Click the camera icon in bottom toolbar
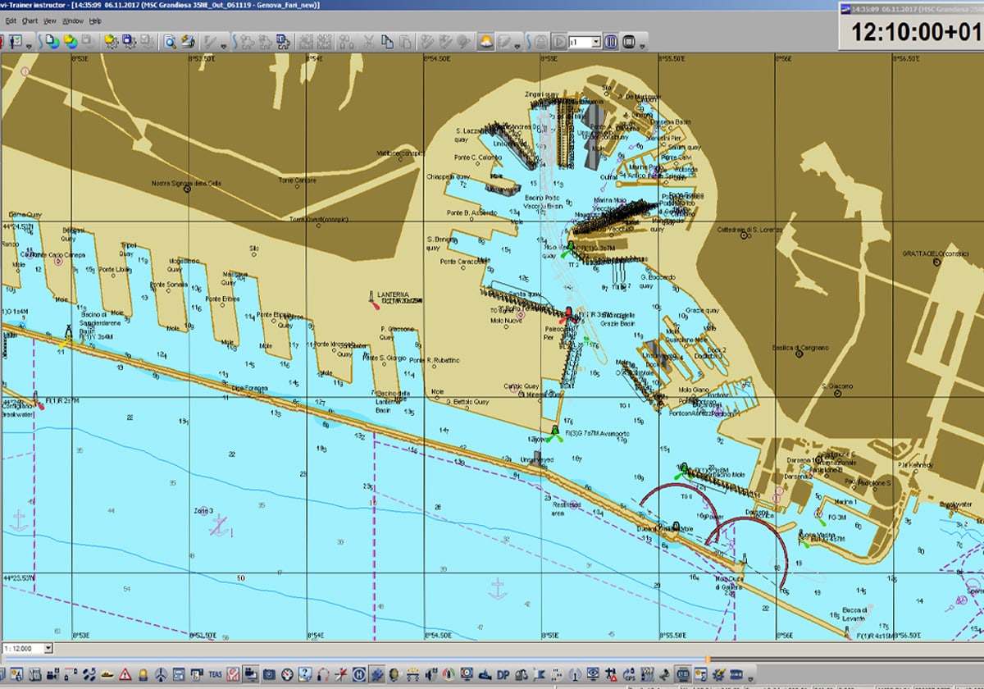 coord(269,674)
